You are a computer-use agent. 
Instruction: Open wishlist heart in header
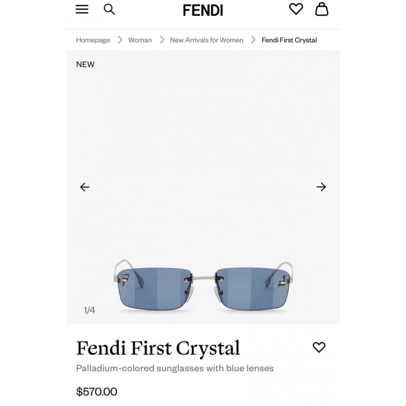point(296,9)
